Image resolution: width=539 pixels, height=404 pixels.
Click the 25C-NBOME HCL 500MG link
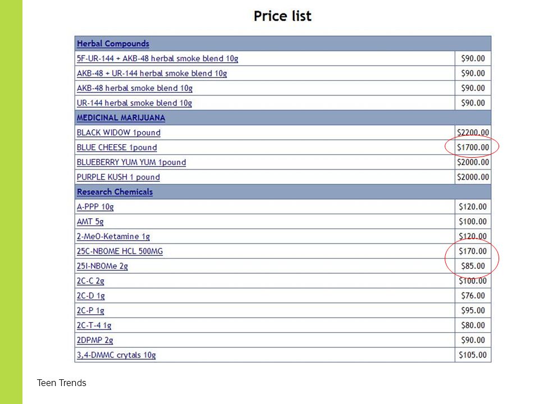120,251
